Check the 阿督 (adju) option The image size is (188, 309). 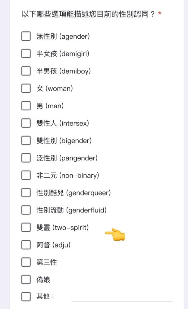(26, 244)
